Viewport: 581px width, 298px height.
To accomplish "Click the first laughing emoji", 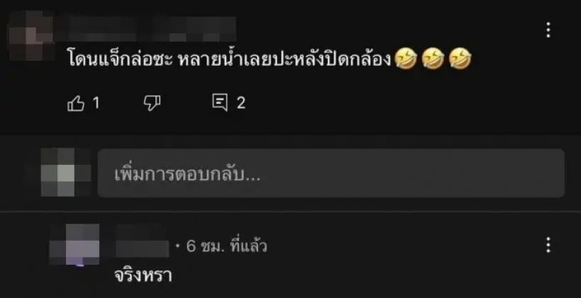I will tap(406, 60).
